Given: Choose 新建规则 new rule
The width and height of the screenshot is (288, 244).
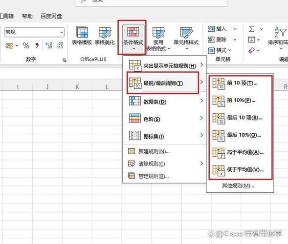Looking at the screenshot, I should click(165, 151).
